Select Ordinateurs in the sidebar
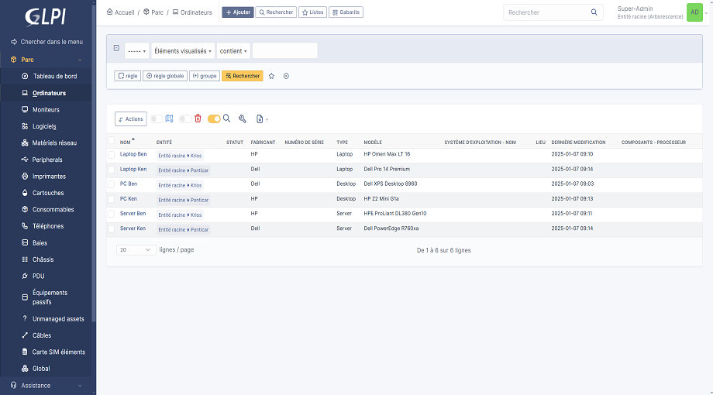Viewport: 713px width, 395px height. tap(49, 93)
